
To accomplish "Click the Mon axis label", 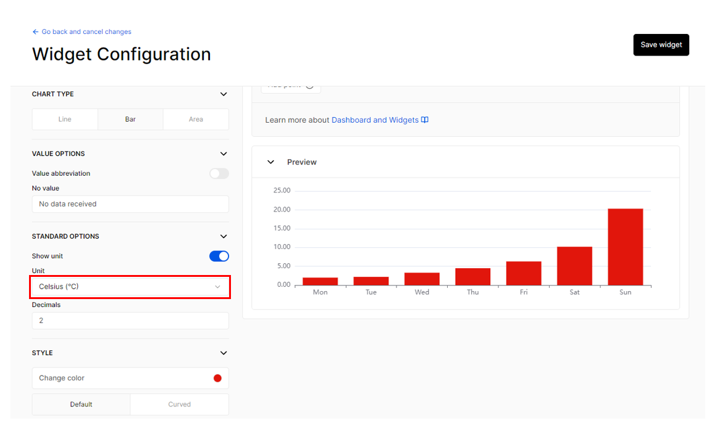I will [x=320, y=292].
